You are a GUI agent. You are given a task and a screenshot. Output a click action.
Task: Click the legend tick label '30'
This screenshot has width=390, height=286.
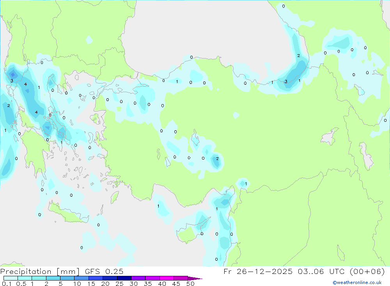[133, 284]
